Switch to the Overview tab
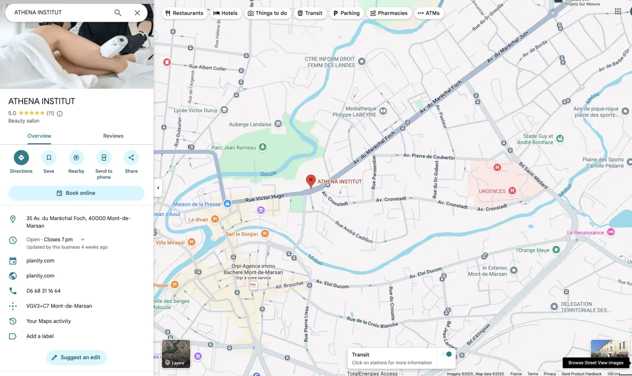 [x=39, y=136]
